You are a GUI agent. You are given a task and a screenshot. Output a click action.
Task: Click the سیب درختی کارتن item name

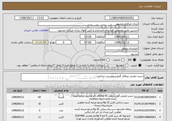(x=103, y=104)
